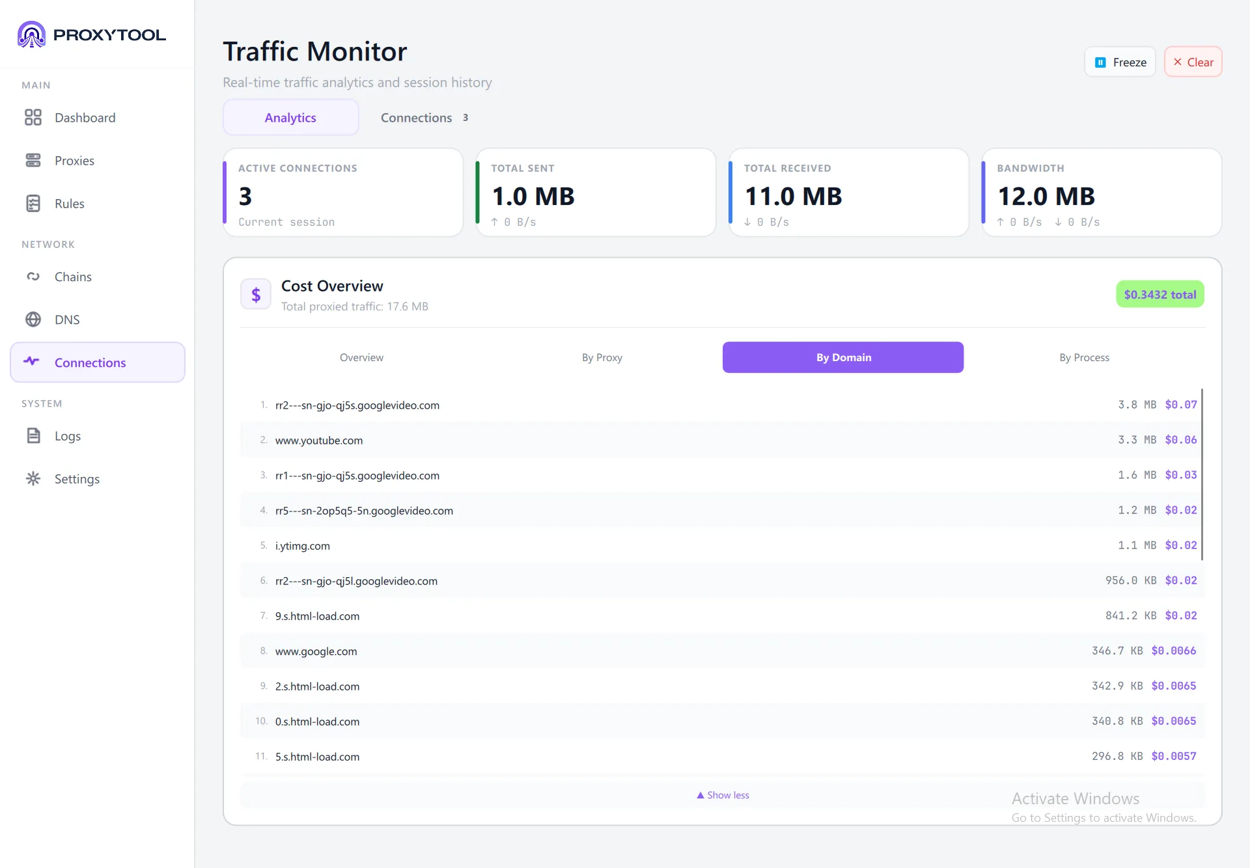Click the Cost Overview dollar icon
1250x868 pixels.
pos(256,295)
